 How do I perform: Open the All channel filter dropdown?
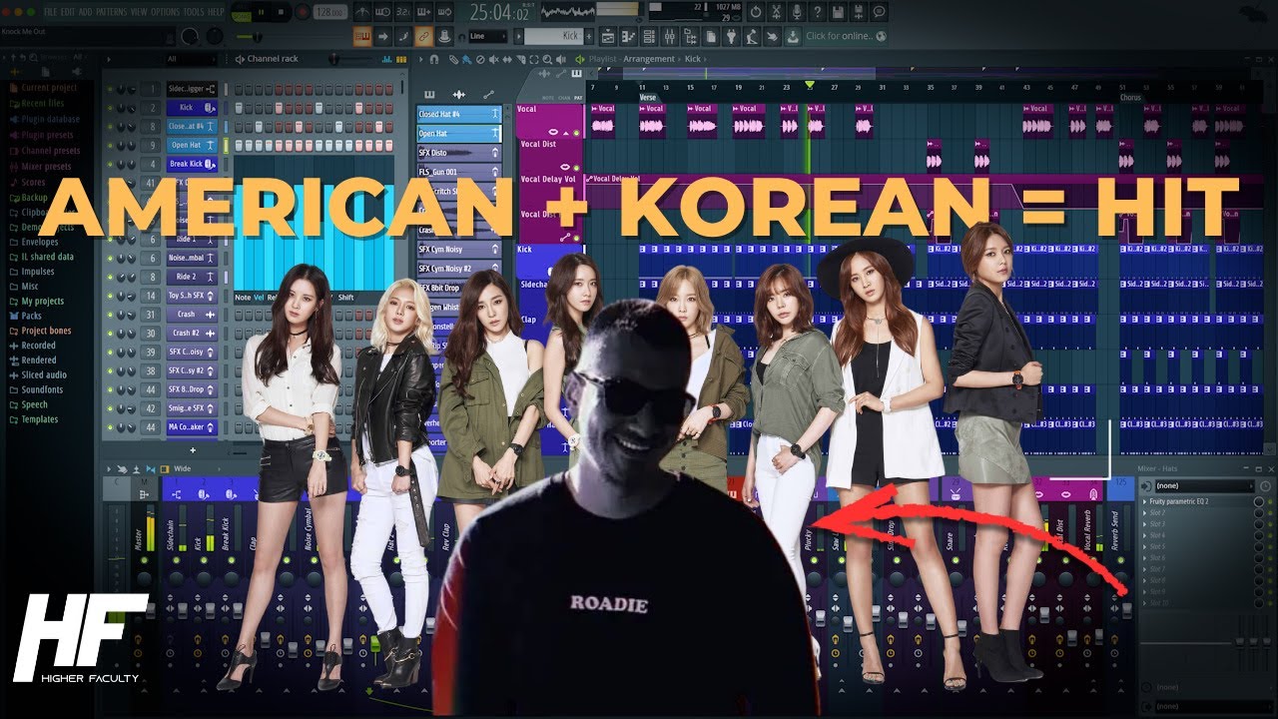click(x=192, y=59)
